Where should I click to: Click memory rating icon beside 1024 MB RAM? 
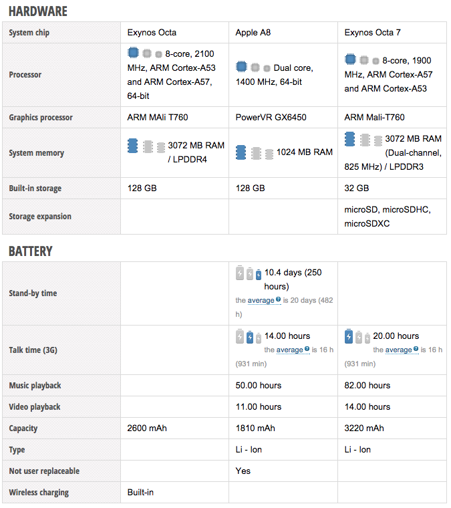255,152
